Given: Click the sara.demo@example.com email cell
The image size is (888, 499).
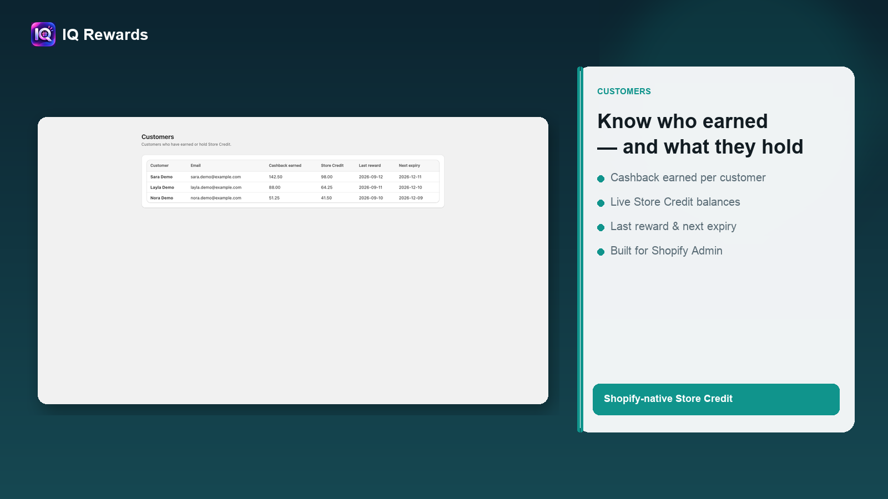Looking at the screenshot, I should (215, 177).
